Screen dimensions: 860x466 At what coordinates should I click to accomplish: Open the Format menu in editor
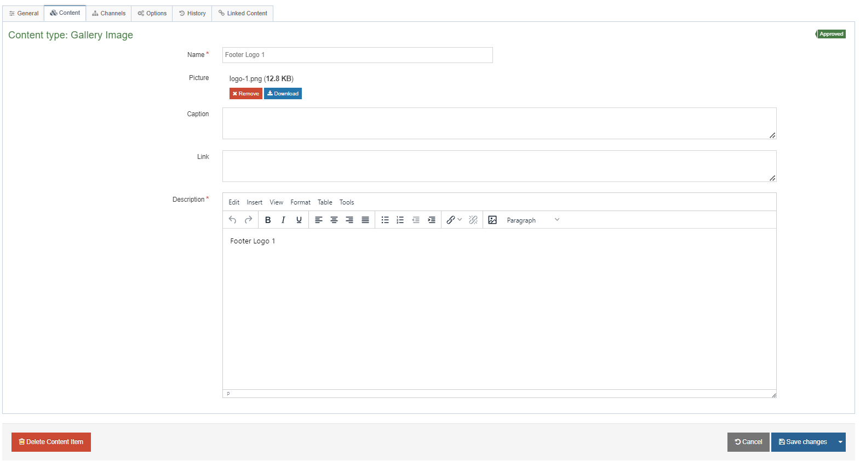pos(300,202)
